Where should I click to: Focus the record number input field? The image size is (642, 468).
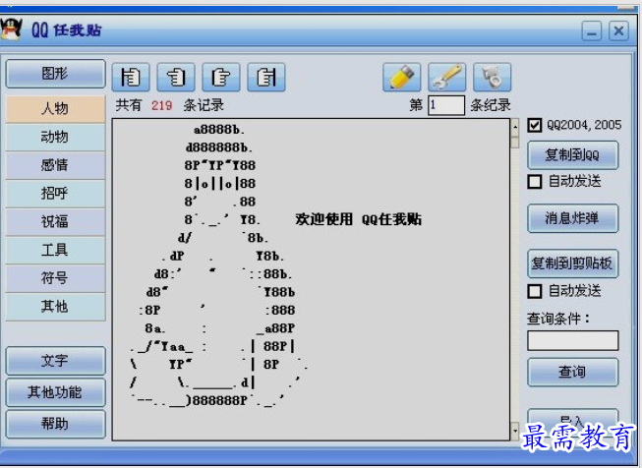[446, 105]
